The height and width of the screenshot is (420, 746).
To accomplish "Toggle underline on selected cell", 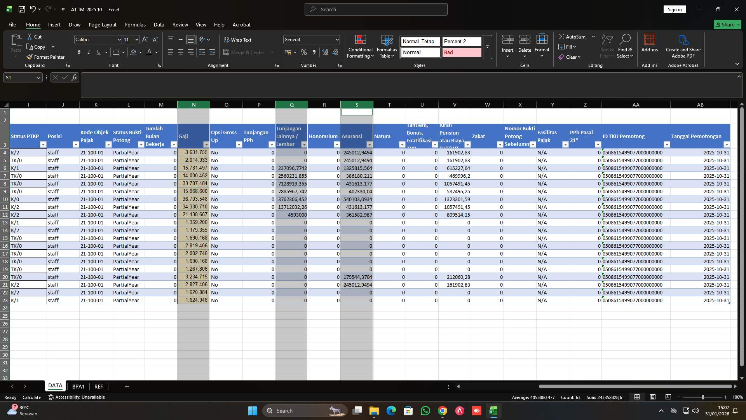I will [98, 52].
